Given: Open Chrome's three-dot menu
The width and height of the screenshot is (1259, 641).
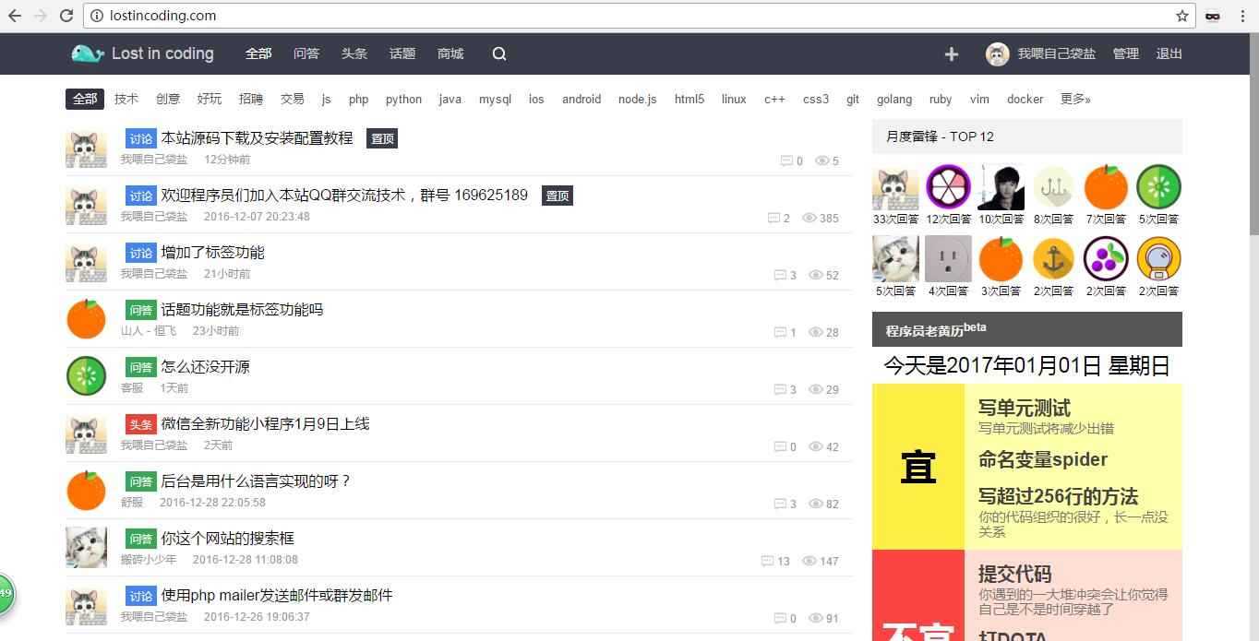Looking at the screenshot, I should coord(1243,16).
